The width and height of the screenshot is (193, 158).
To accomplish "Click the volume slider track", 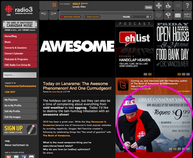I will click(141, 17).
